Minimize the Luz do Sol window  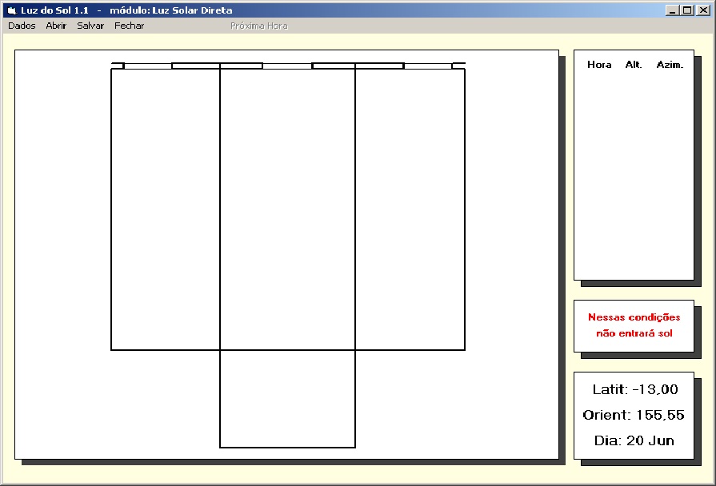[x=672, y=10]
